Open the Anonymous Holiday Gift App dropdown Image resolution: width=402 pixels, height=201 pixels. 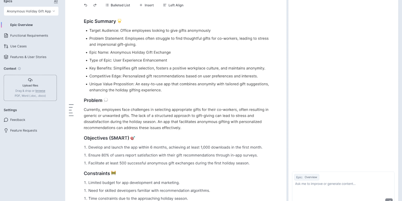click(31, 11)
